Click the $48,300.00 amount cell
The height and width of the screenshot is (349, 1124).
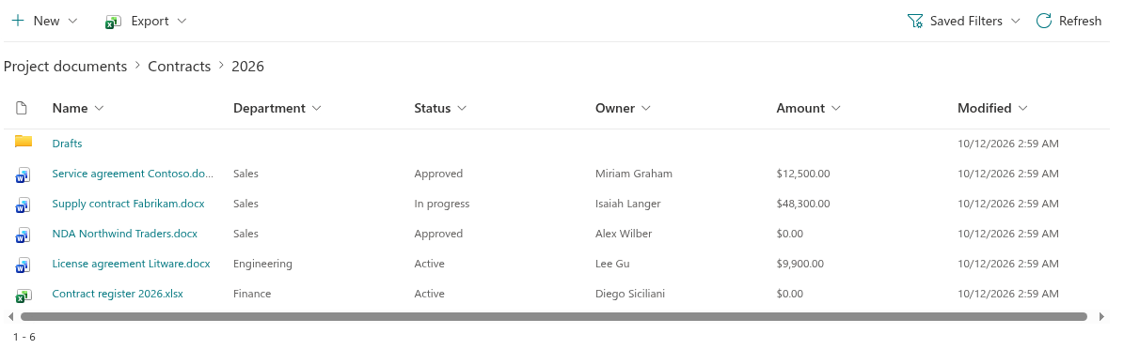pos(803,204)
